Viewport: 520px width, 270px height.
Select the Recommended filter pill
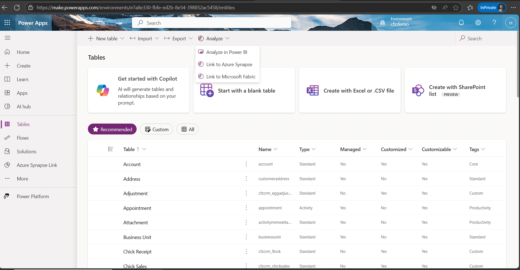[112, 129]
